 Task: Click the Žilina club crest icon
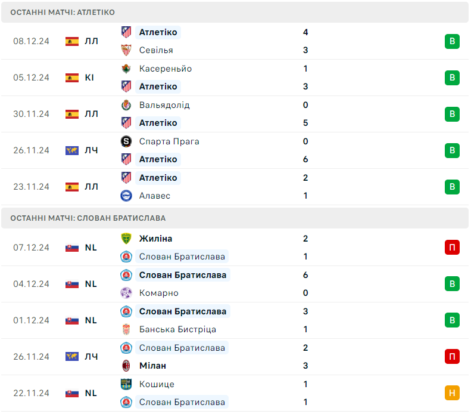pyautogui.click(x=126, y=239)
